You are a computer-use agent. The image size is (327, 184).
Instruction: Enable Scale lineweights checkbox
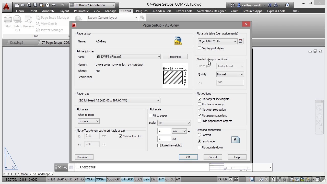[159, 145]
